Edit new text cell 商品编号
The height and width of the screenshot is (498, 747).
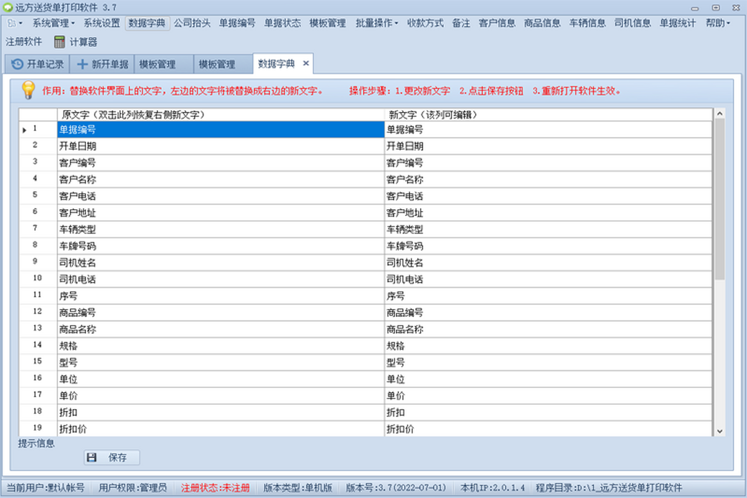(548, 312)
